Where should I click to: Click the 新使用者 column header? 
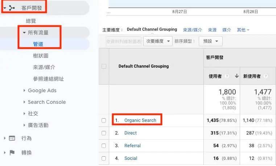point(252,76)
